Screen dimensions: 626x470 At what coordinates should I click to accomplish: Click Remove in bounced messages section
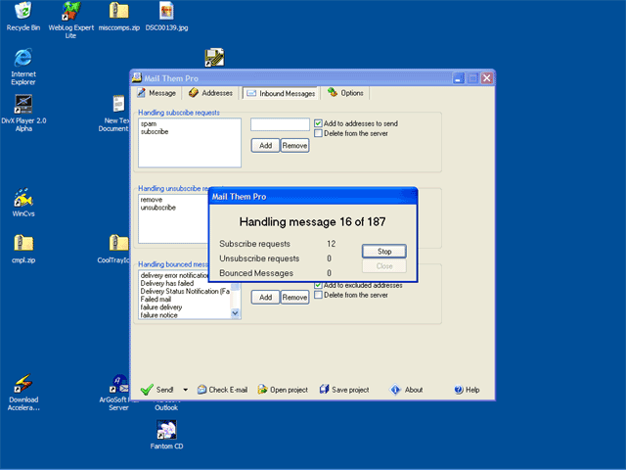click(x=294, y=297)
